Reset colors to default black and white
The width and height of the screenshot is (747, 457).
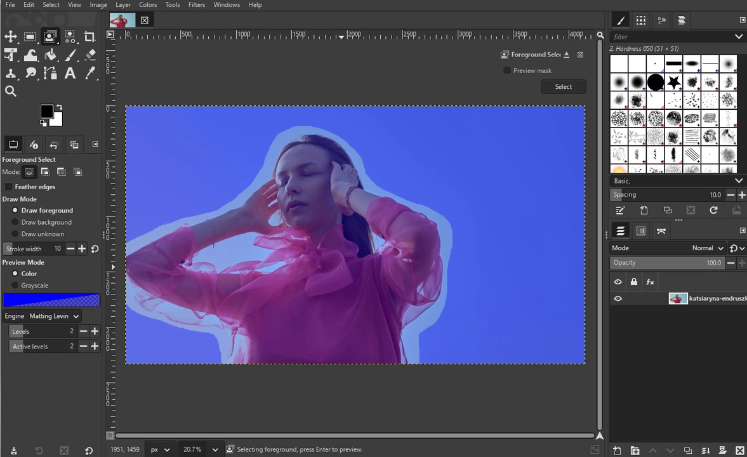click(43, 123)
